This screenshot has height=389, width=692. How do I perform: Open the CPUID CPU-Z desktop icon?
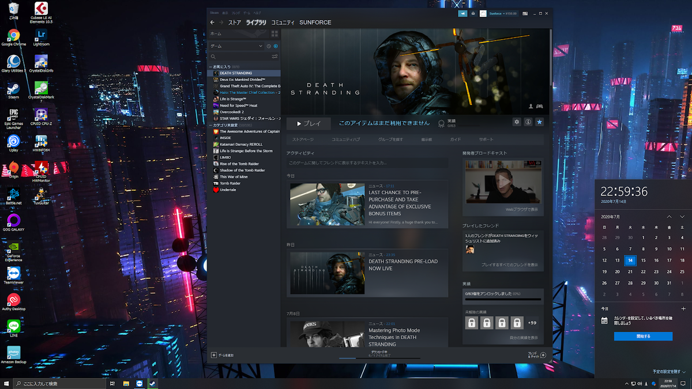pyautogui.click(x=40, y=118)
